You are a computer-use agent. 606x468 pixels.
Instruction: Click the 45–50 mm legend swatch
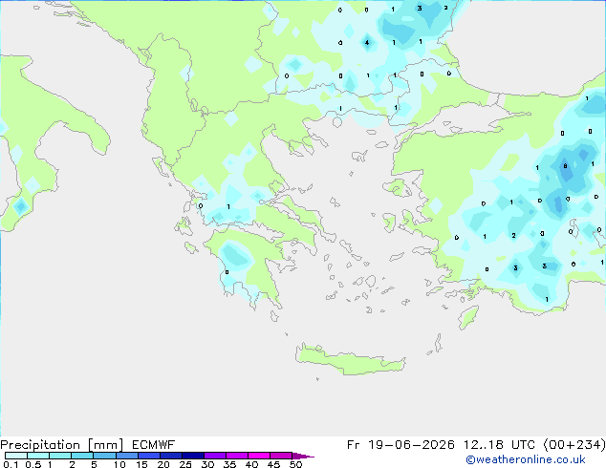pyautogui.click(x=281, y=456)
